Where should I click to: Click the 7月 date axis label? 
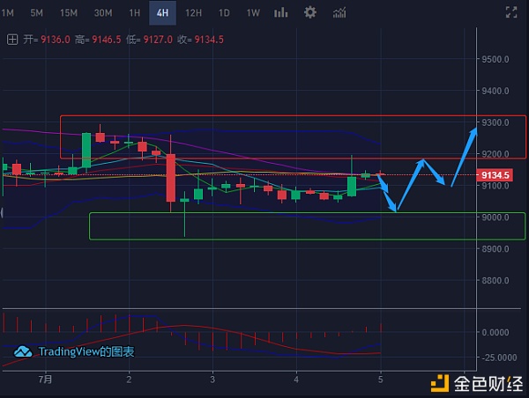point(45,380)
